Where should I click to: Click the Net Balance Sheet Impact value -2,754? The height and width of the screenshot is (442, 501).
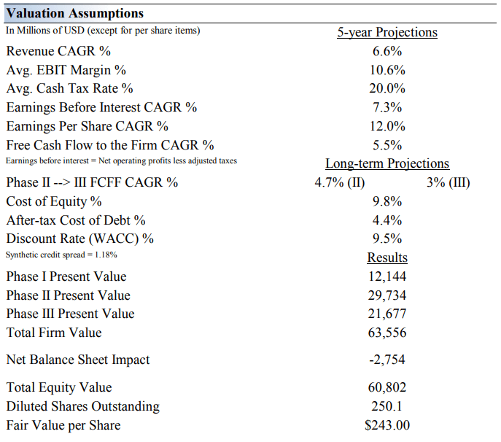(387, 360)
